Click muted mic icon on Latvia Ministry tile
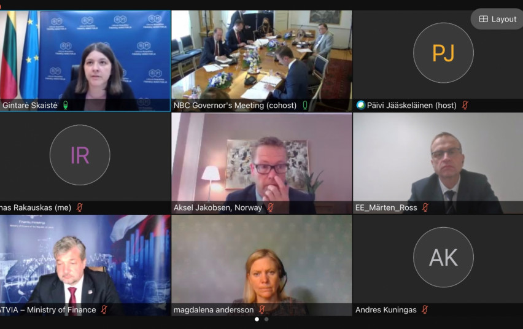Screen dimensions: 523x329 (x=104, y=309)
